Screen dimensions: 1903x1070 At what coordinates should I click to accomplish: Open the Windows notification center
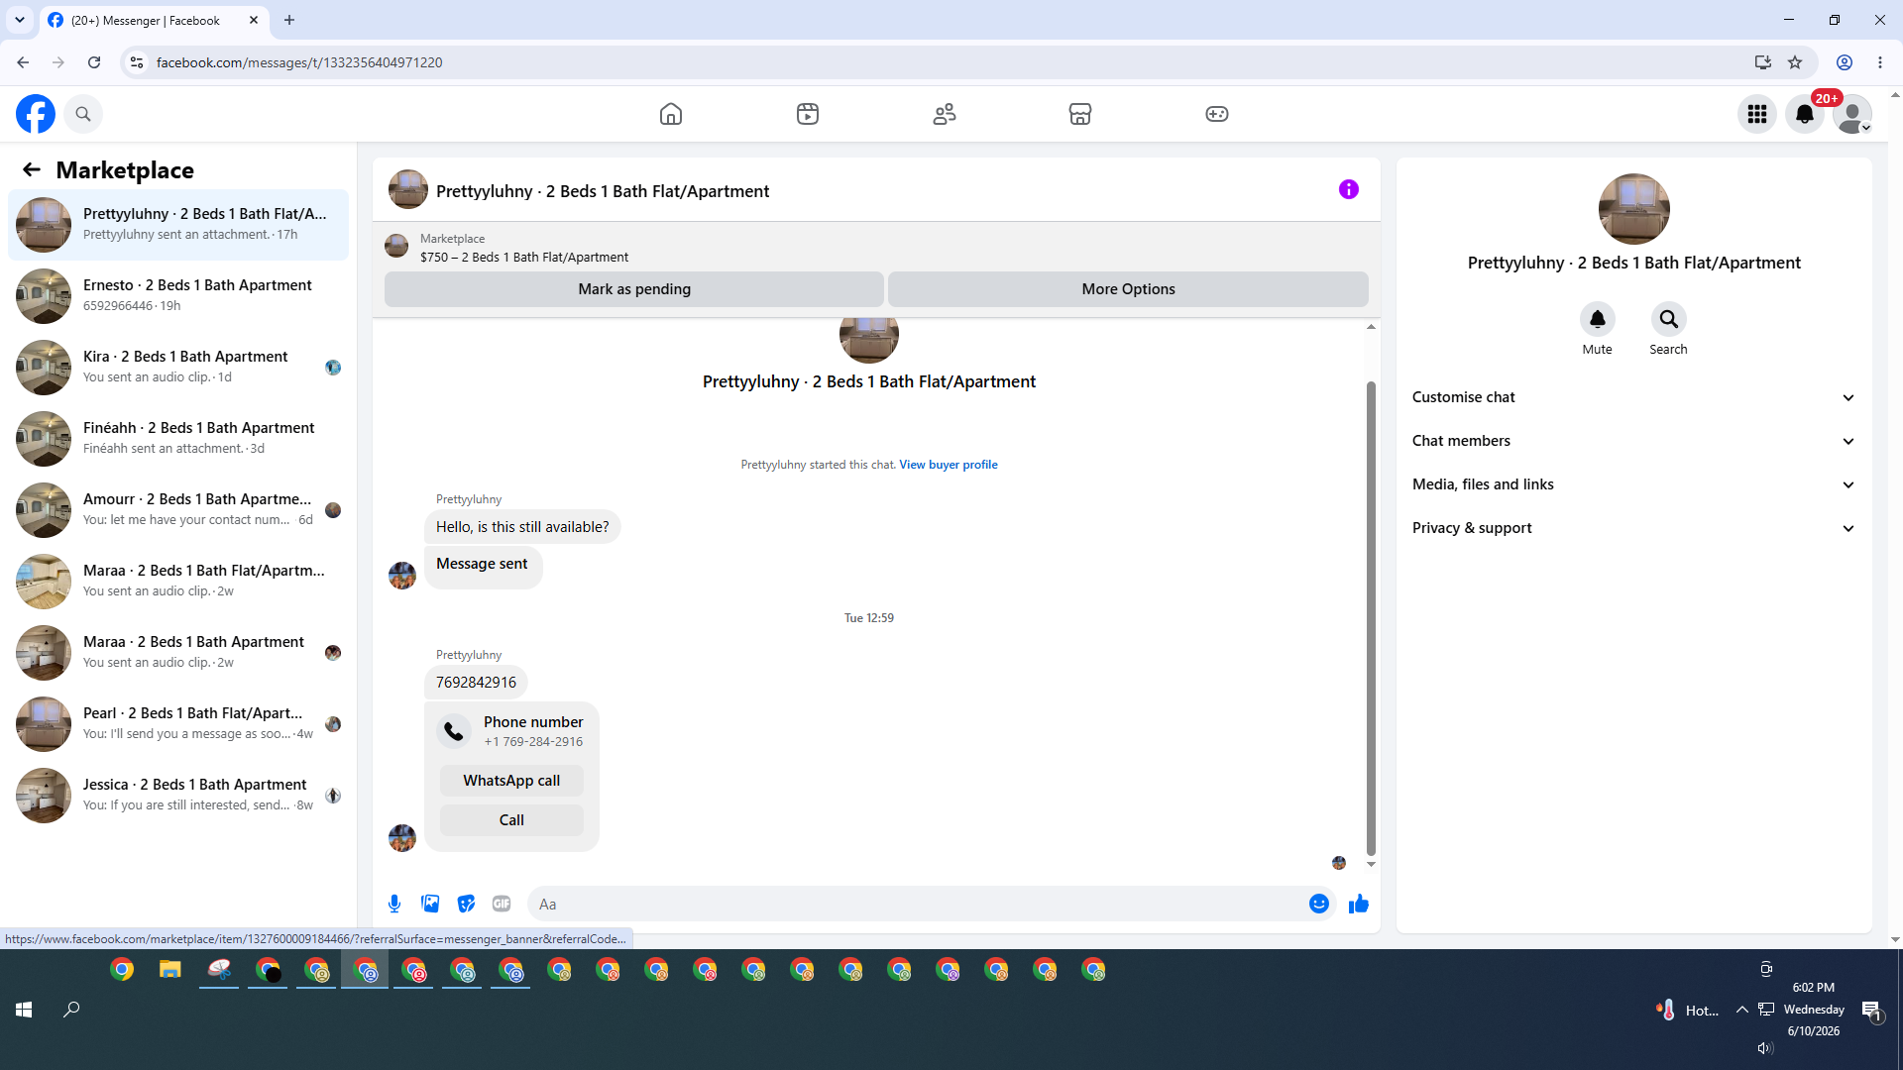[x=1871, y=1011]
